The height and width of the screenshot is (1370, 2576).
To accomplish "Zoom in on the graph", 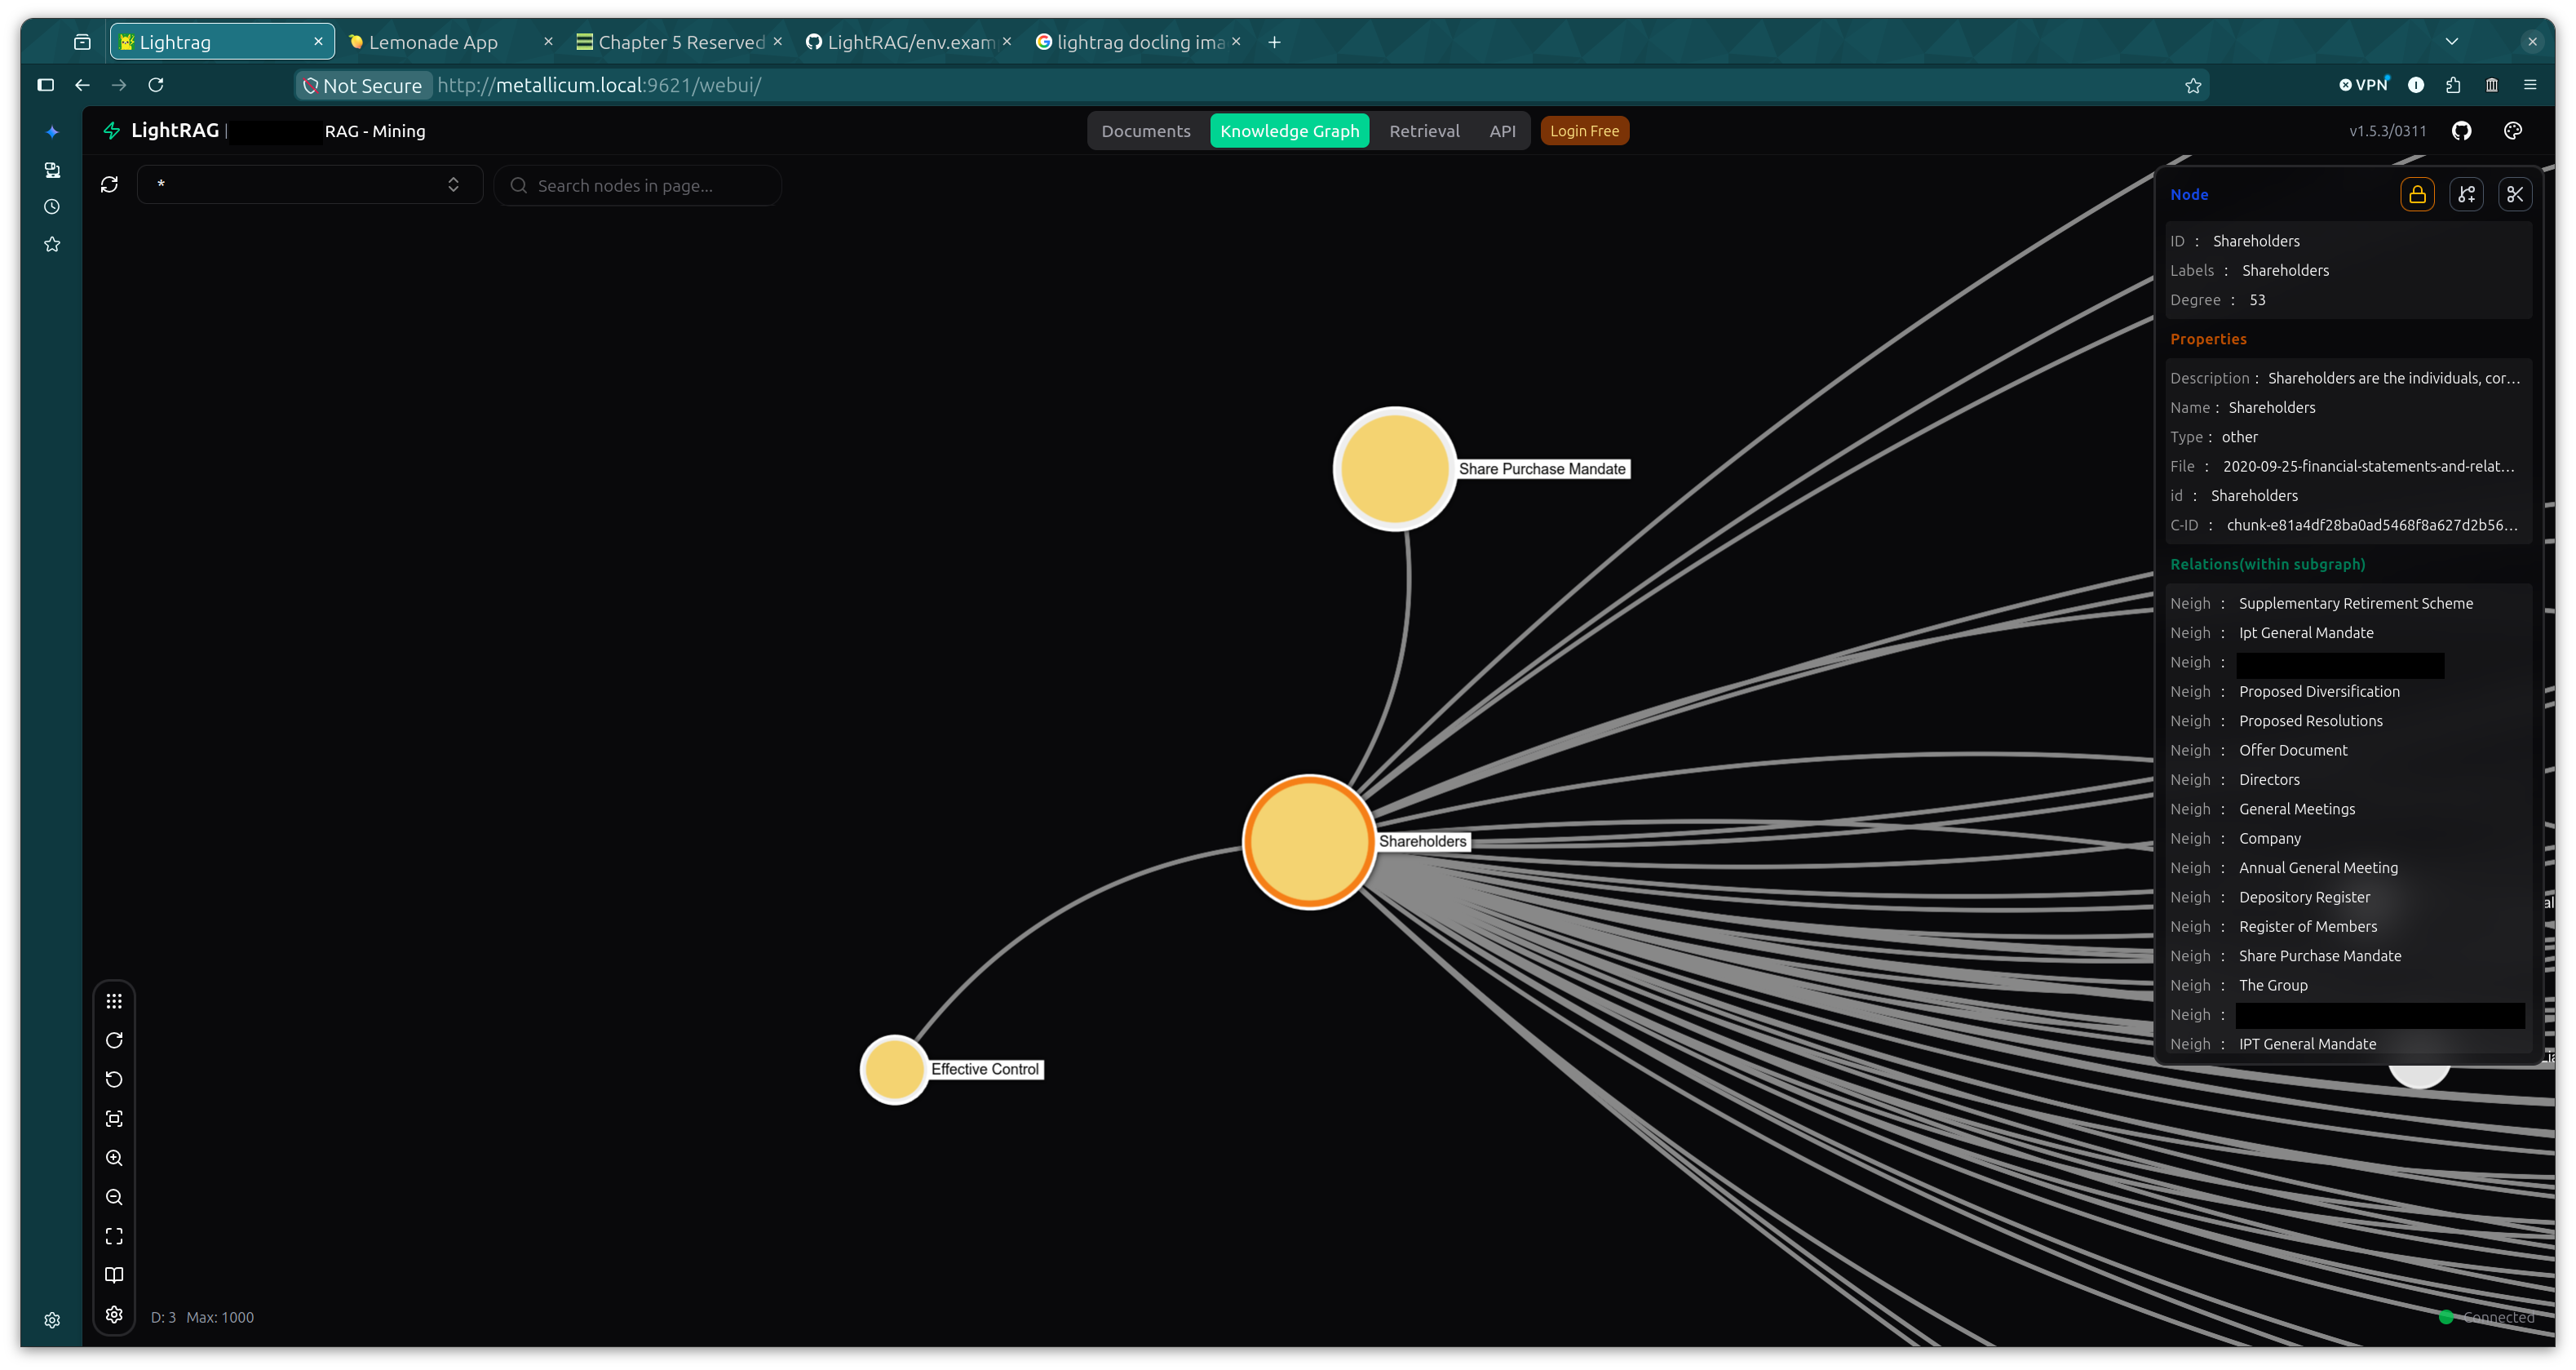I will pyautogui.click(x=114, y=1158).
